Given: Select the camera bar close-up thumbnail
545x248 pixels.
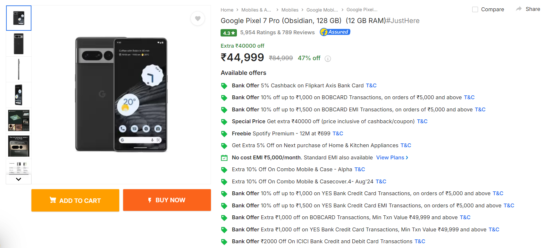Looking at the screenshot, I should tap(19, 146).
